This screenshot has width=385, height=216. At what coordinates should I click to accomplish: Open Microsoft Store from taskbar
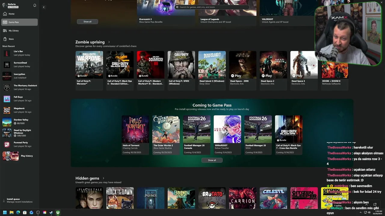click(x=25, y=213)
